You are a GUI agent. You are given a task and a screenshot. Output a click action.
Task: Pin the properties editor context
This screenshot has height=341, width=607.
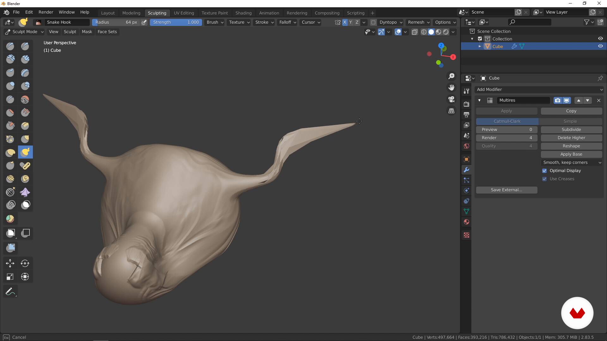coord(600,78)
